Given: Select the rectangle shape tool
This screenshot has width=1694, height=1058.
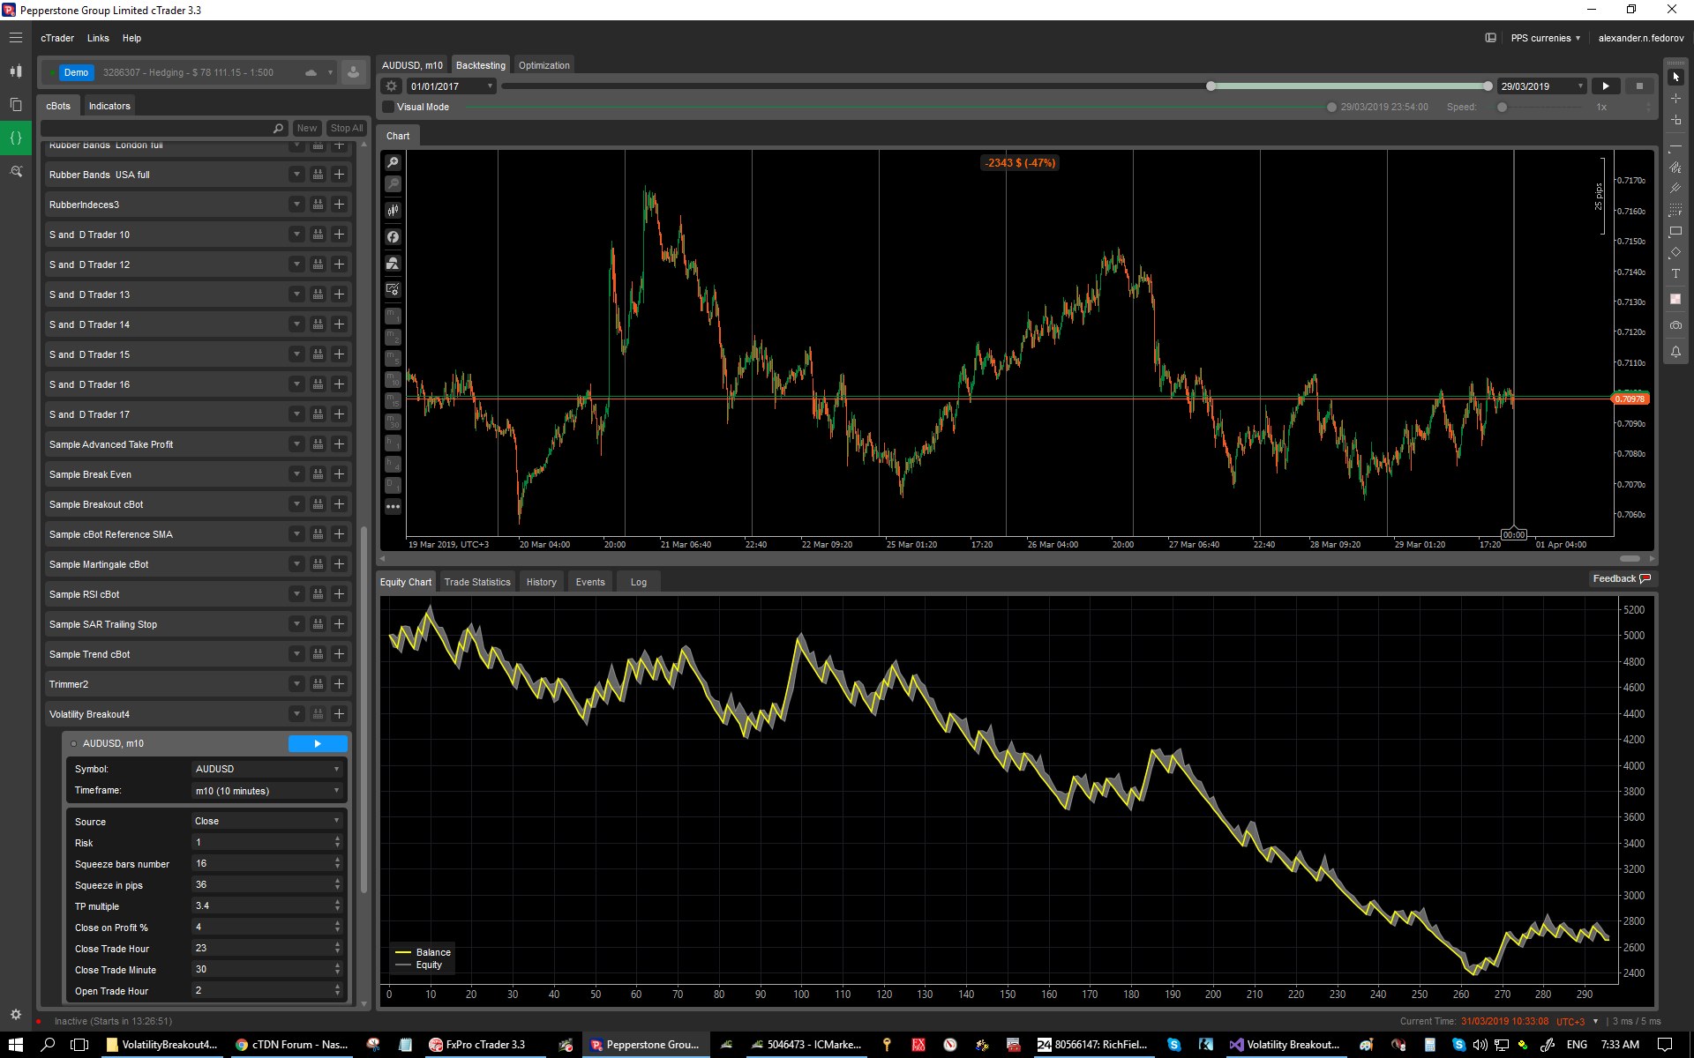Looking at the screenshot, I should (1675, 232).
